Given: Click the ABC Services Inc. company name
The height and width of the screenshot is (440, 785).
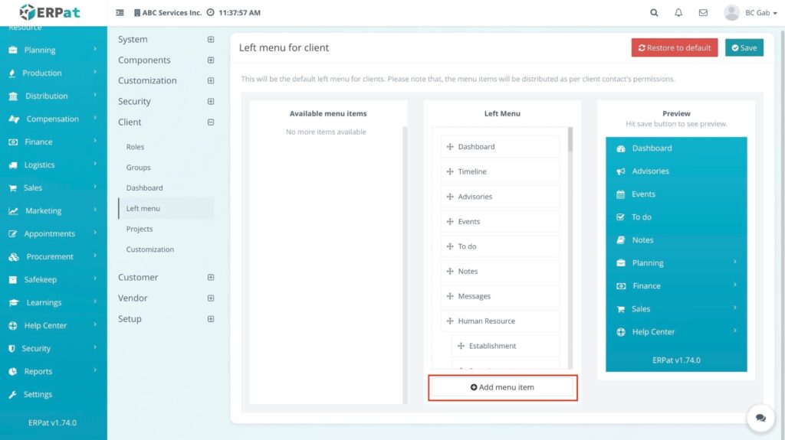Looking at the screenshot, I should point(172,12).
